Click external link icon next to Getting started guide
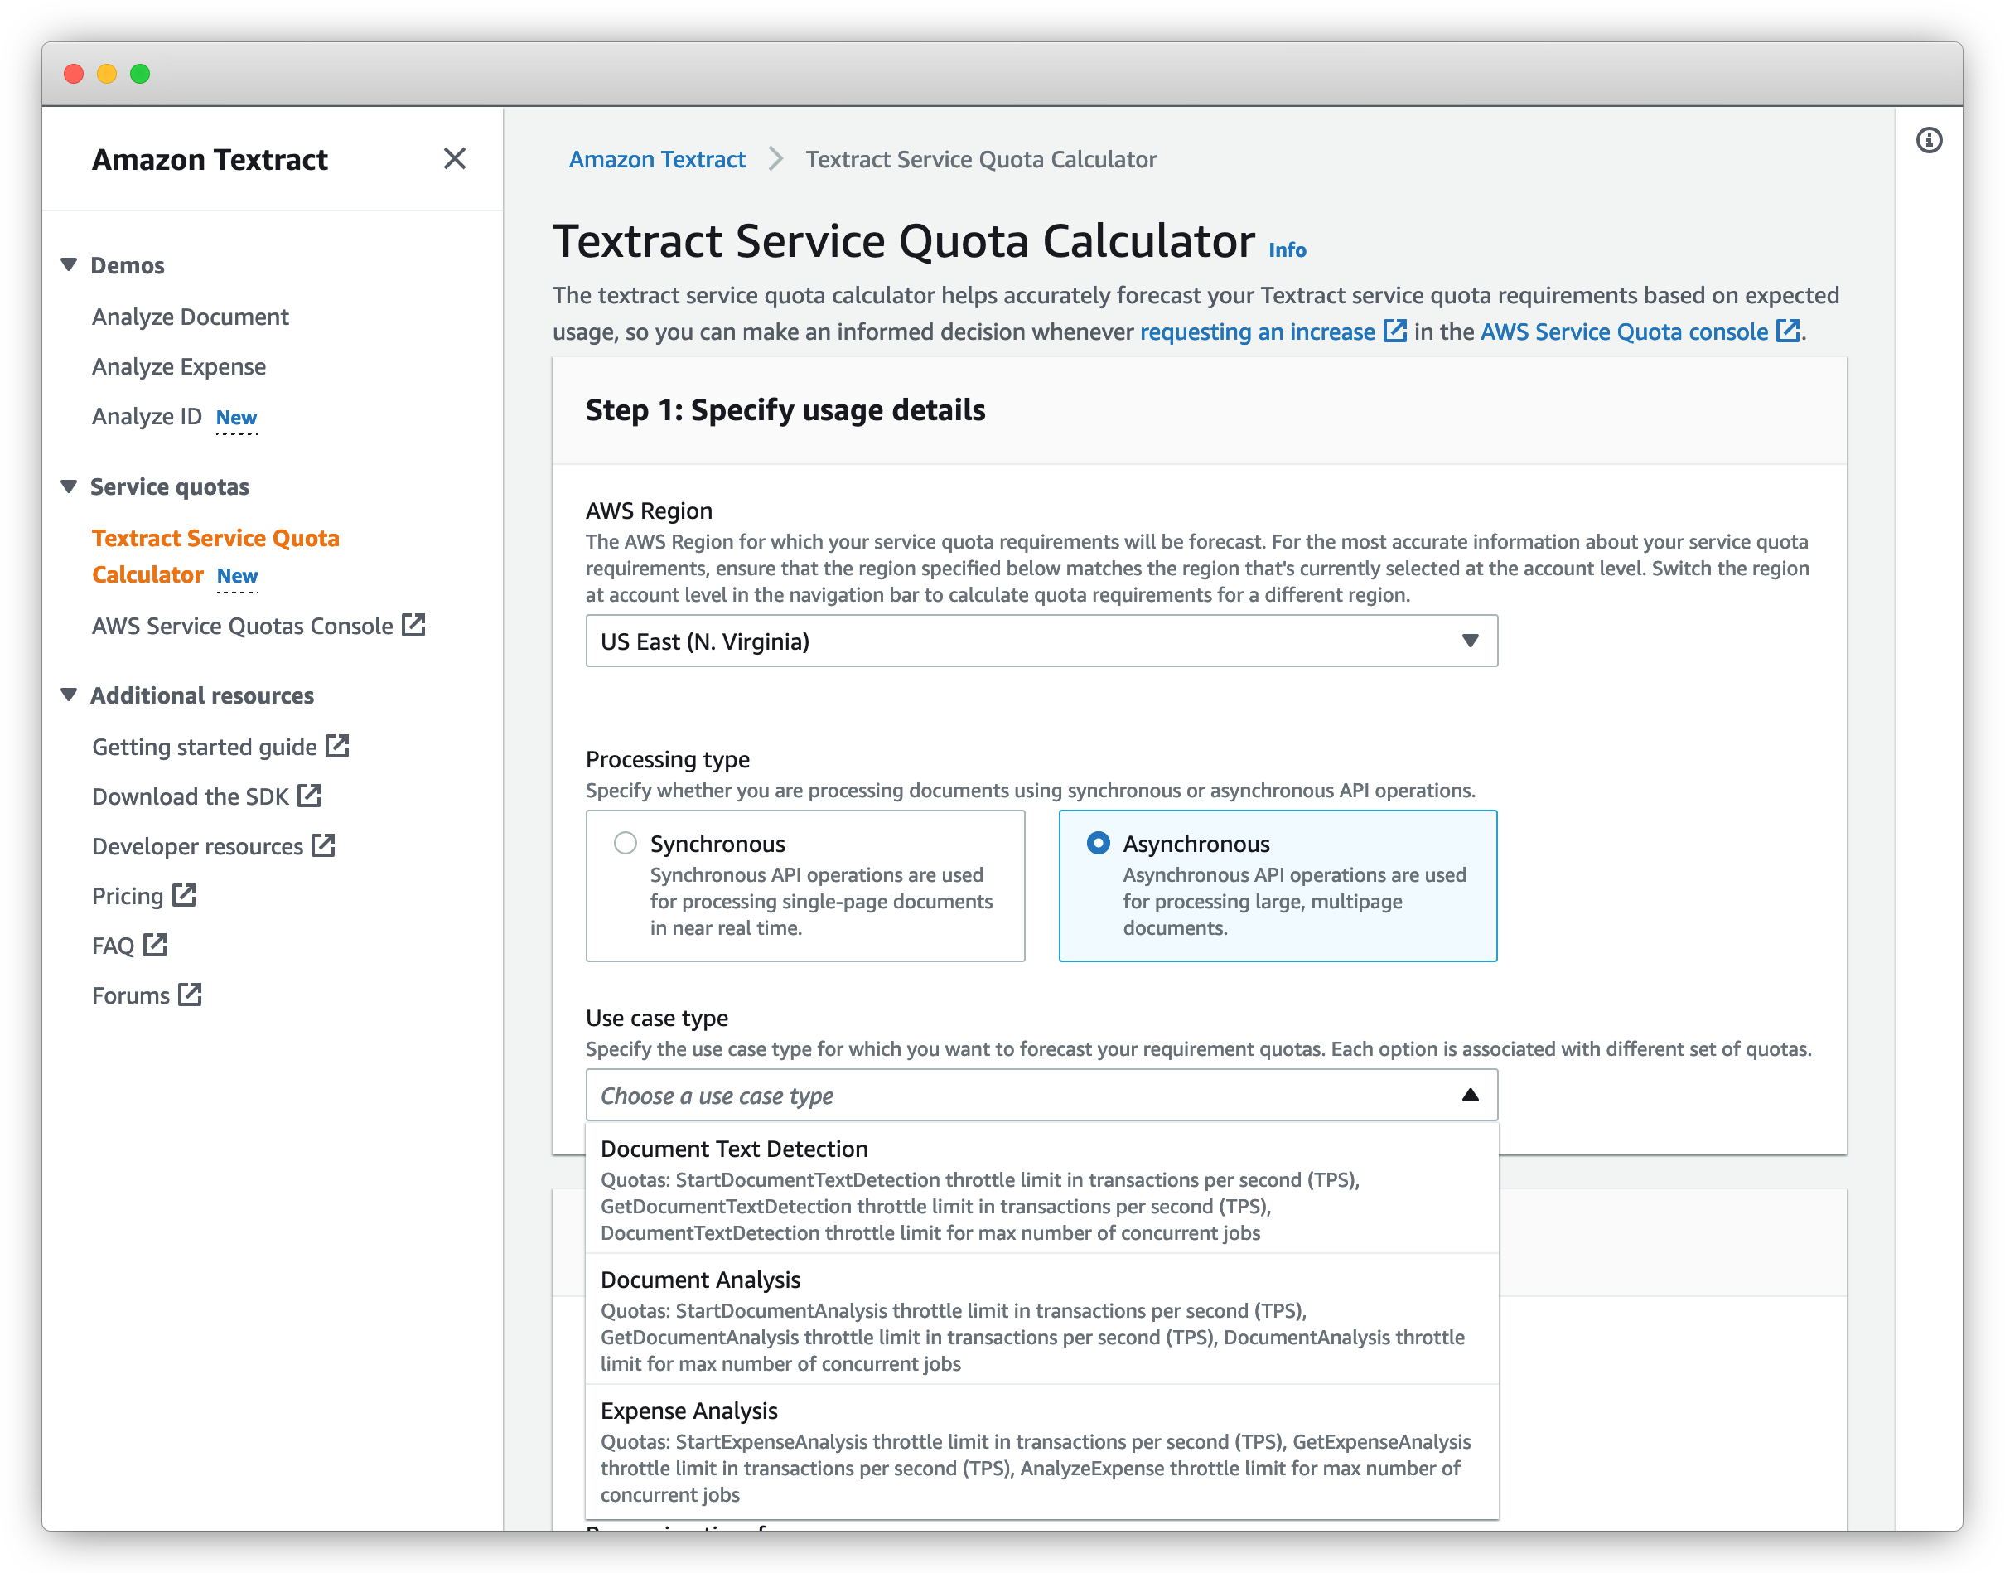This screenshot has width=2005, height=1573. tap(338, 746)
